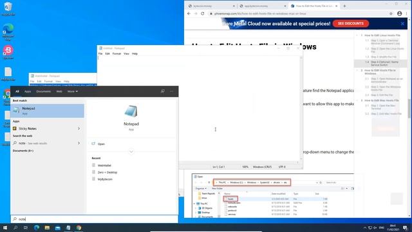Viewport: 412px width, 232px height.
Task: Open the File menu in front Notepad
Action: pos(100,53)
